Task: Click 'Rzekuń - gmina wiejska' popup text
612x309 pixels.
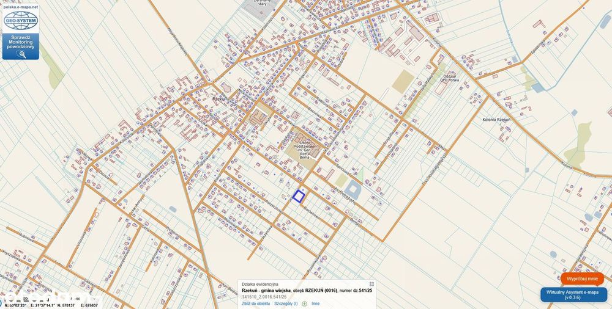Action: tap(266, 291)
